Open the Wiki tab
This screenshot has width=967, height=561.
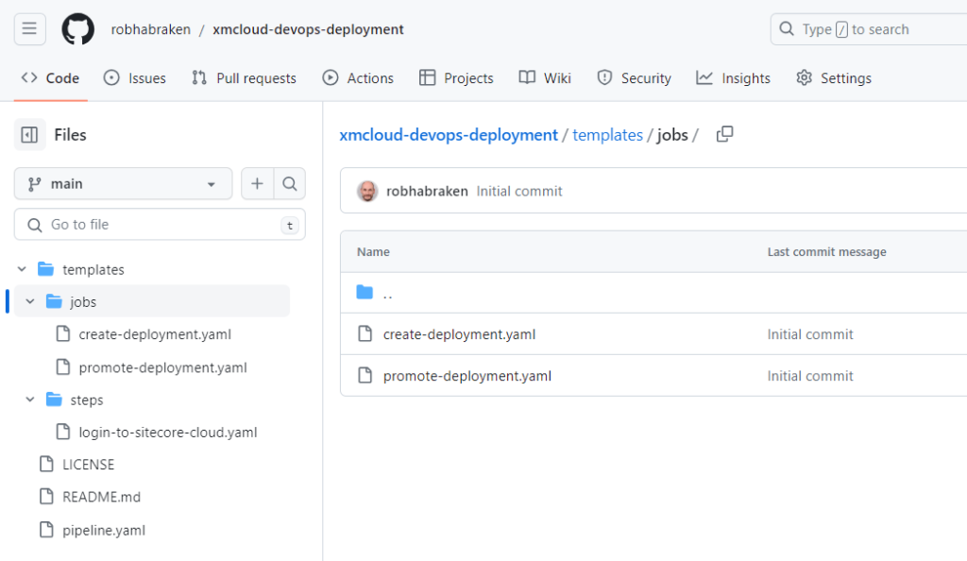pyautogui.click(x=545, y=78)
